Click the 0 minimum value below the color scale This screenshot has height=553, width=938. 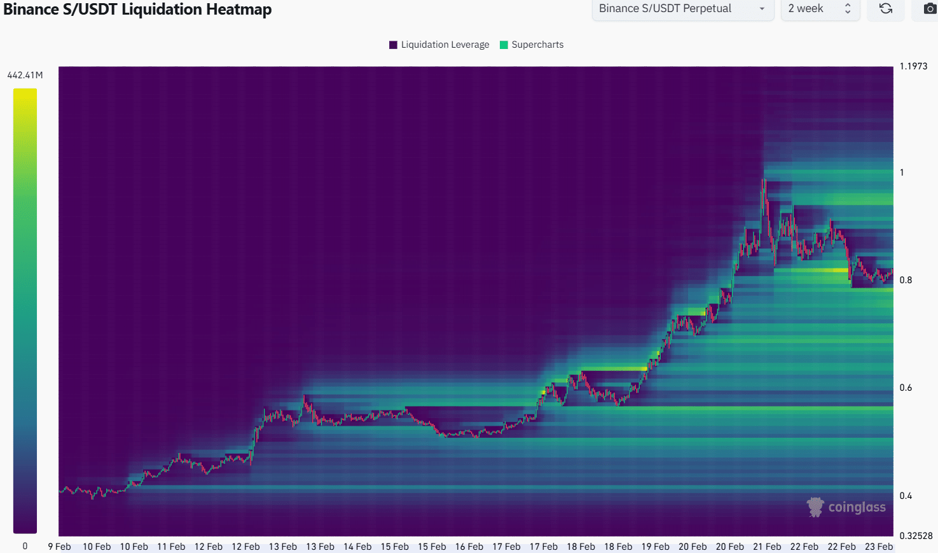coord(25,546)
